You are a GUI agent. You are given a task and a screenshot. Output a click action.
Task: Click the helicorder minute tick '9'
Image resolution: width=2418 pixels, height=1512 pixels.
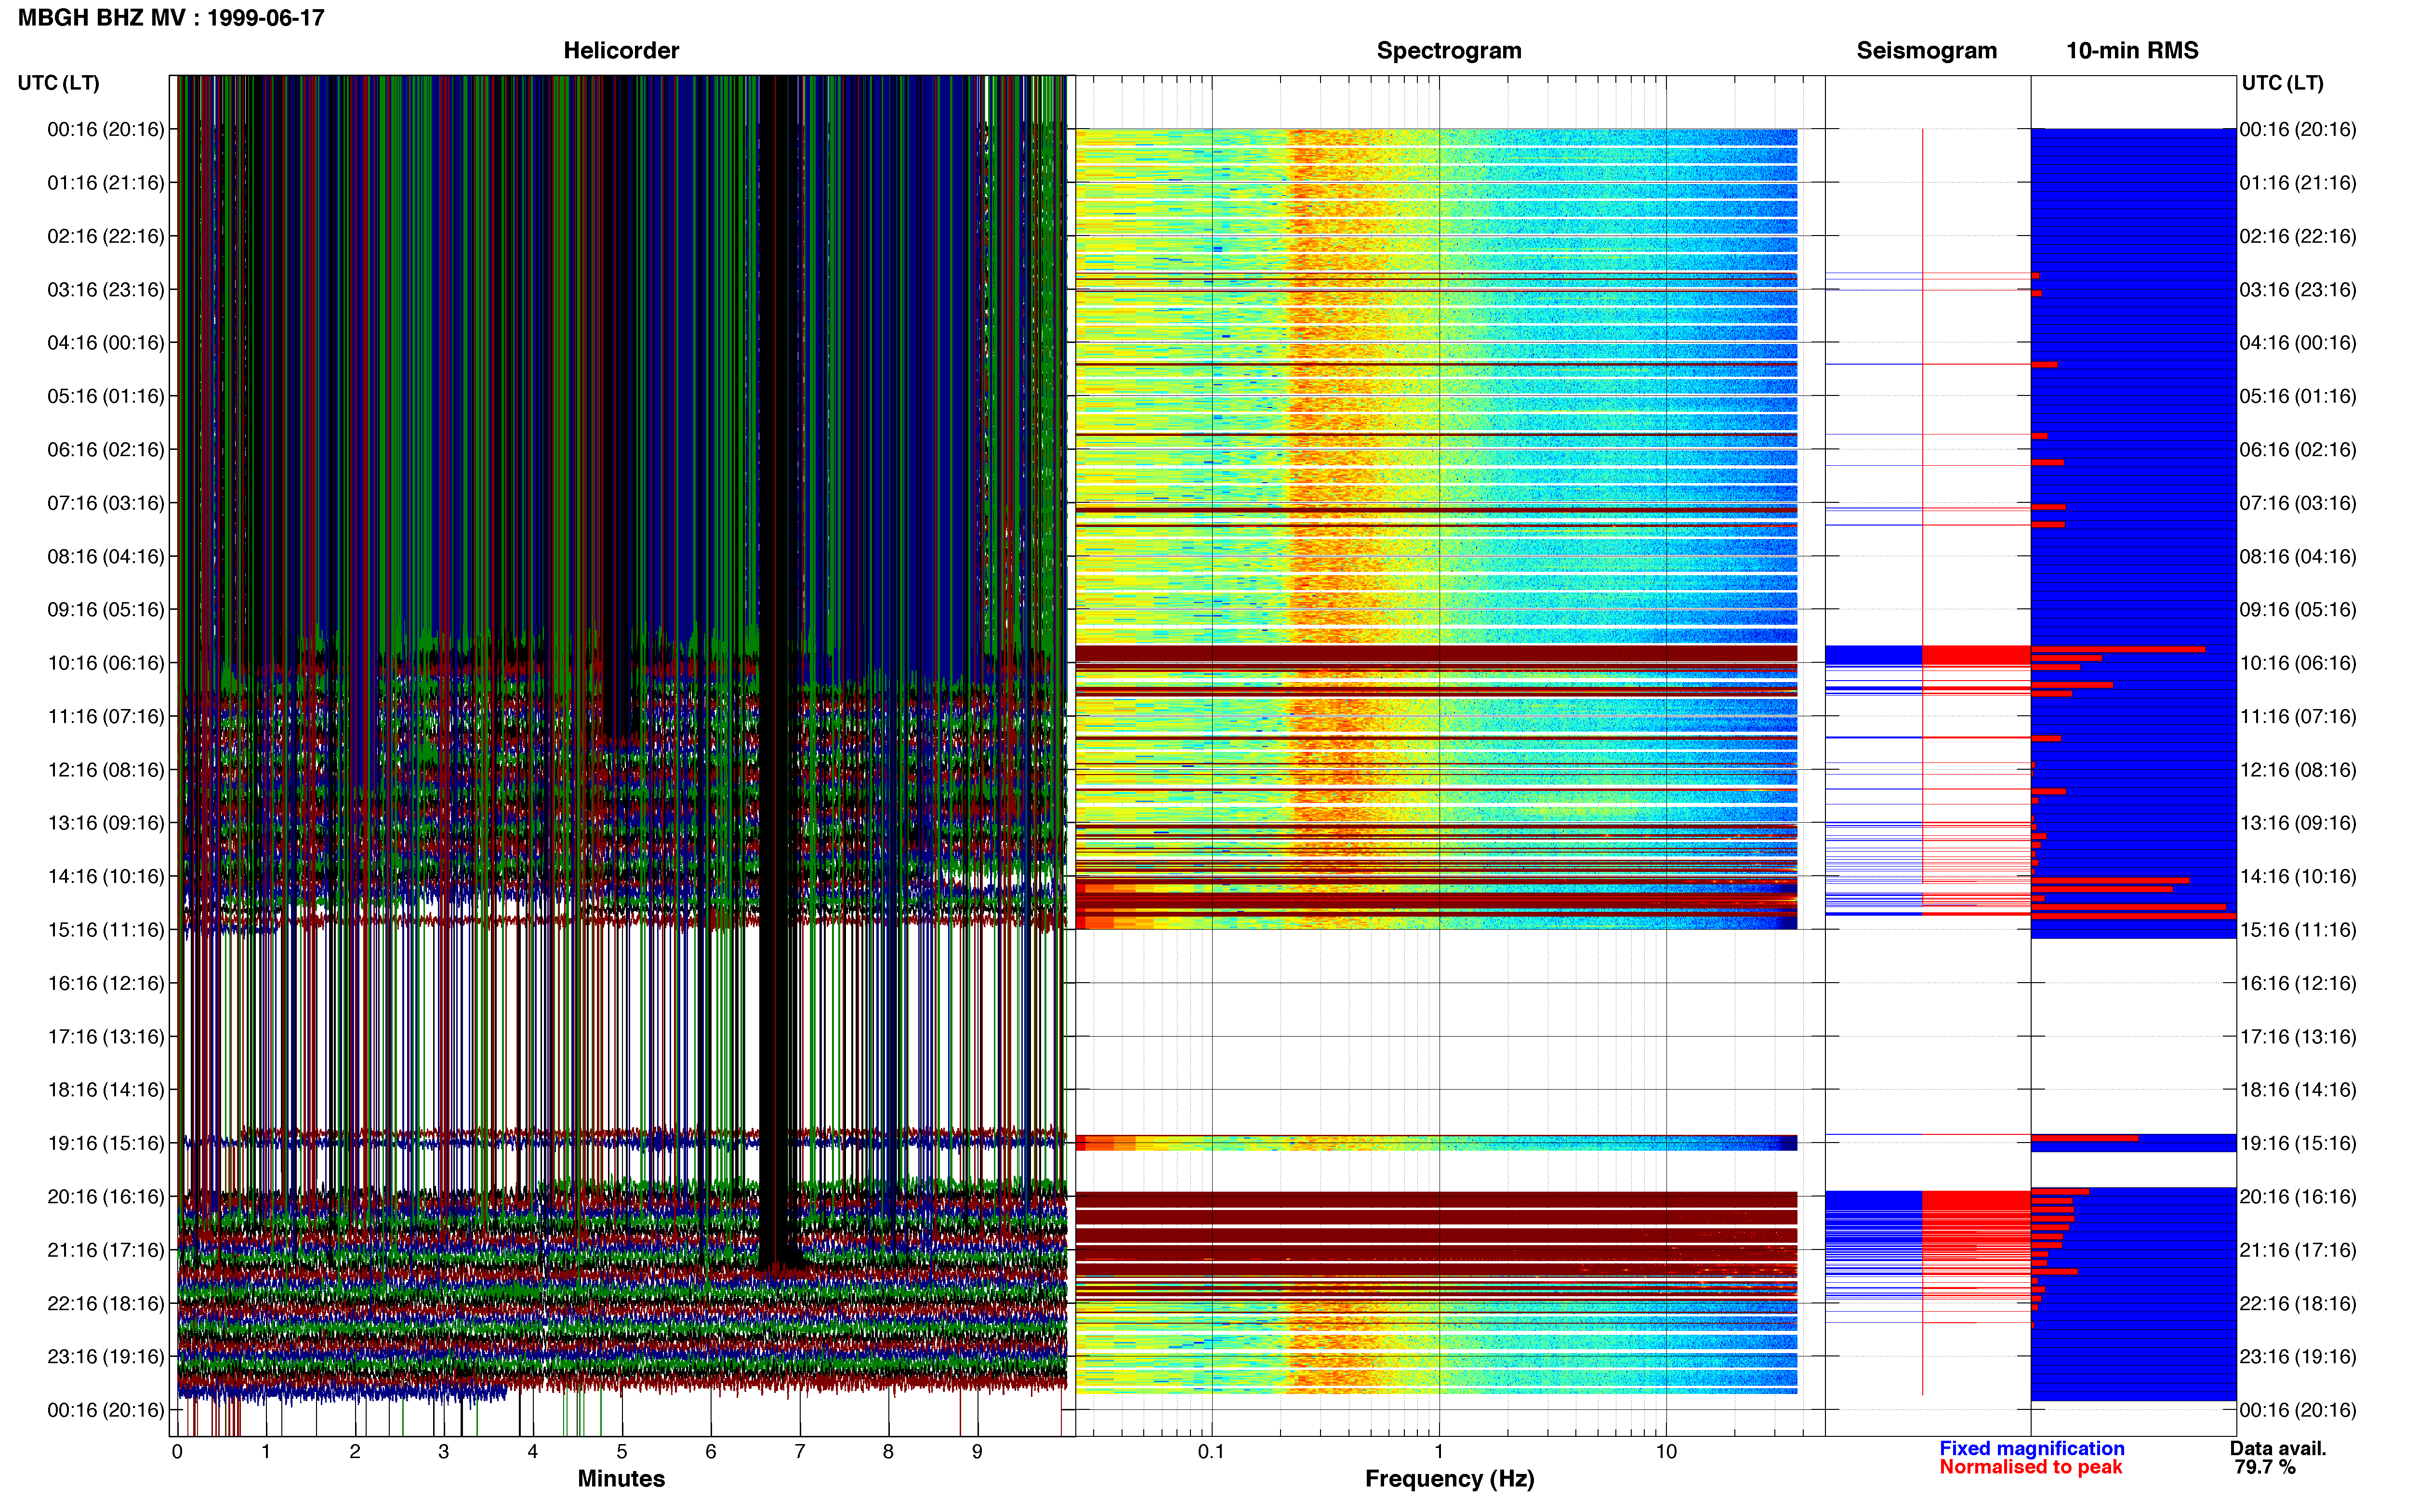(x=977, y=1451)
